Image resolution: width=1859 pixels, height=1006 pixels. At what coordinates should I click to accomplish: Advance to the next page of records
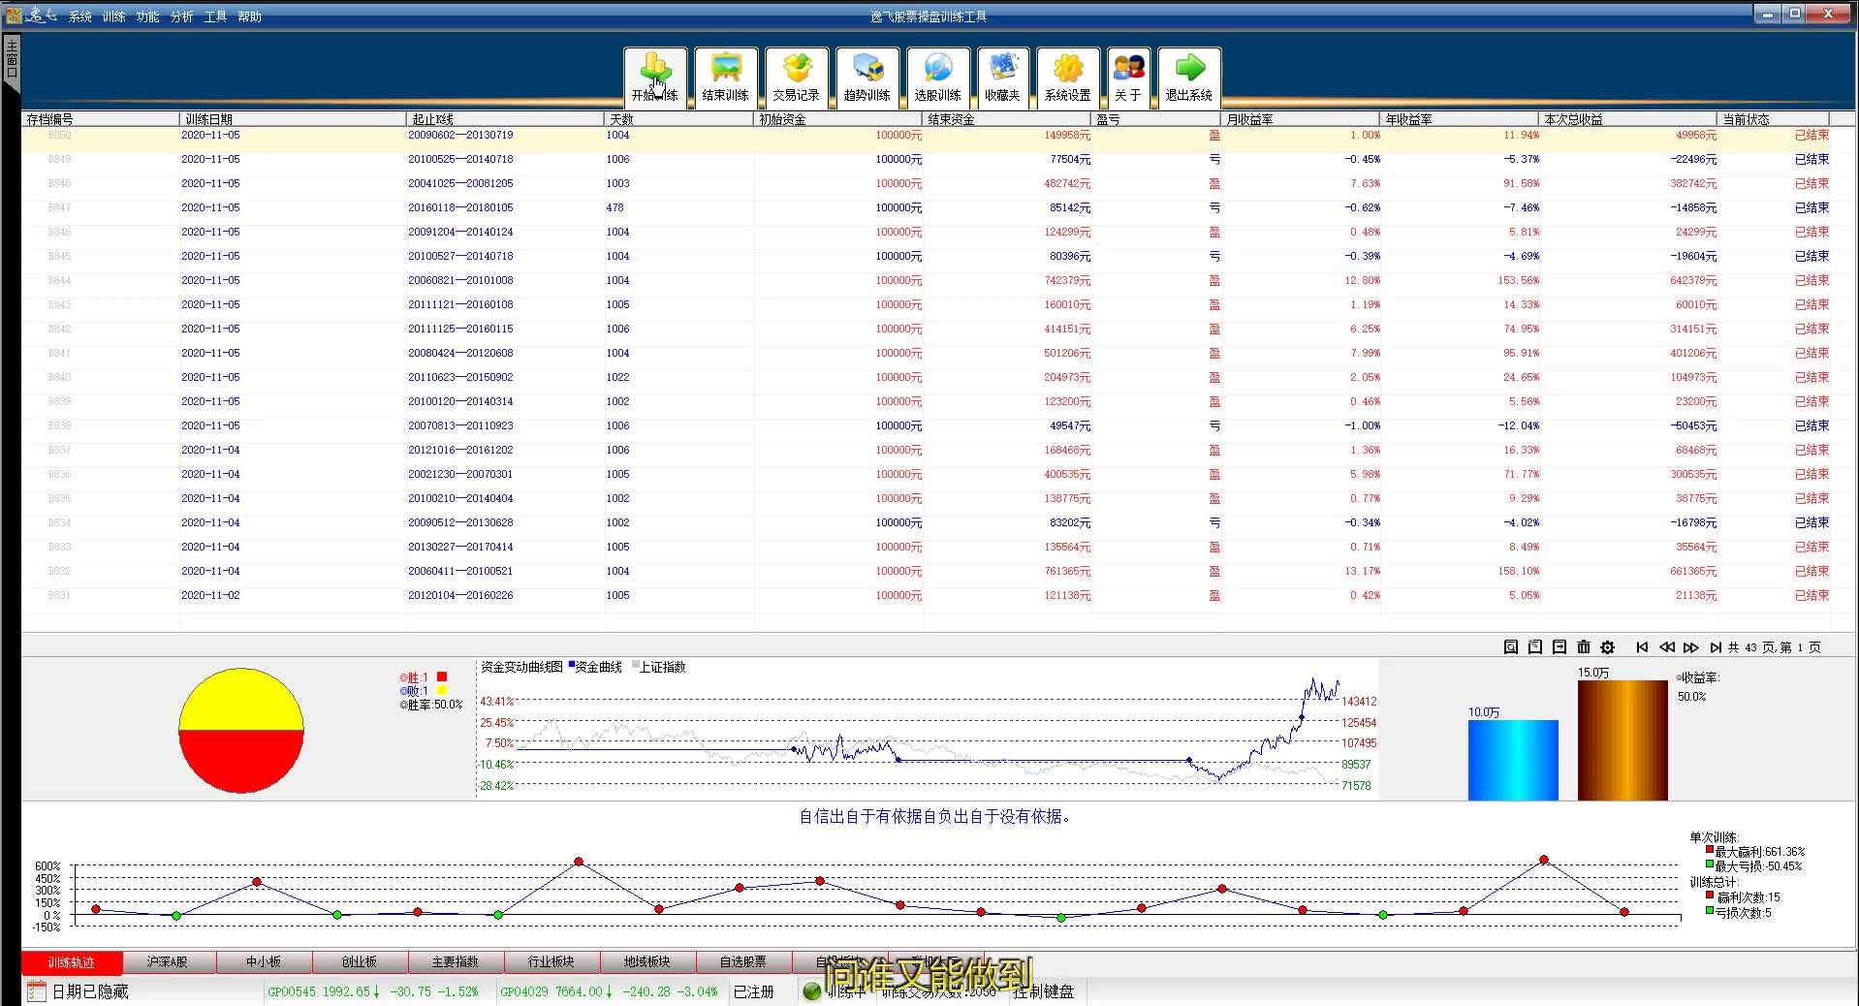[1690, 647]
